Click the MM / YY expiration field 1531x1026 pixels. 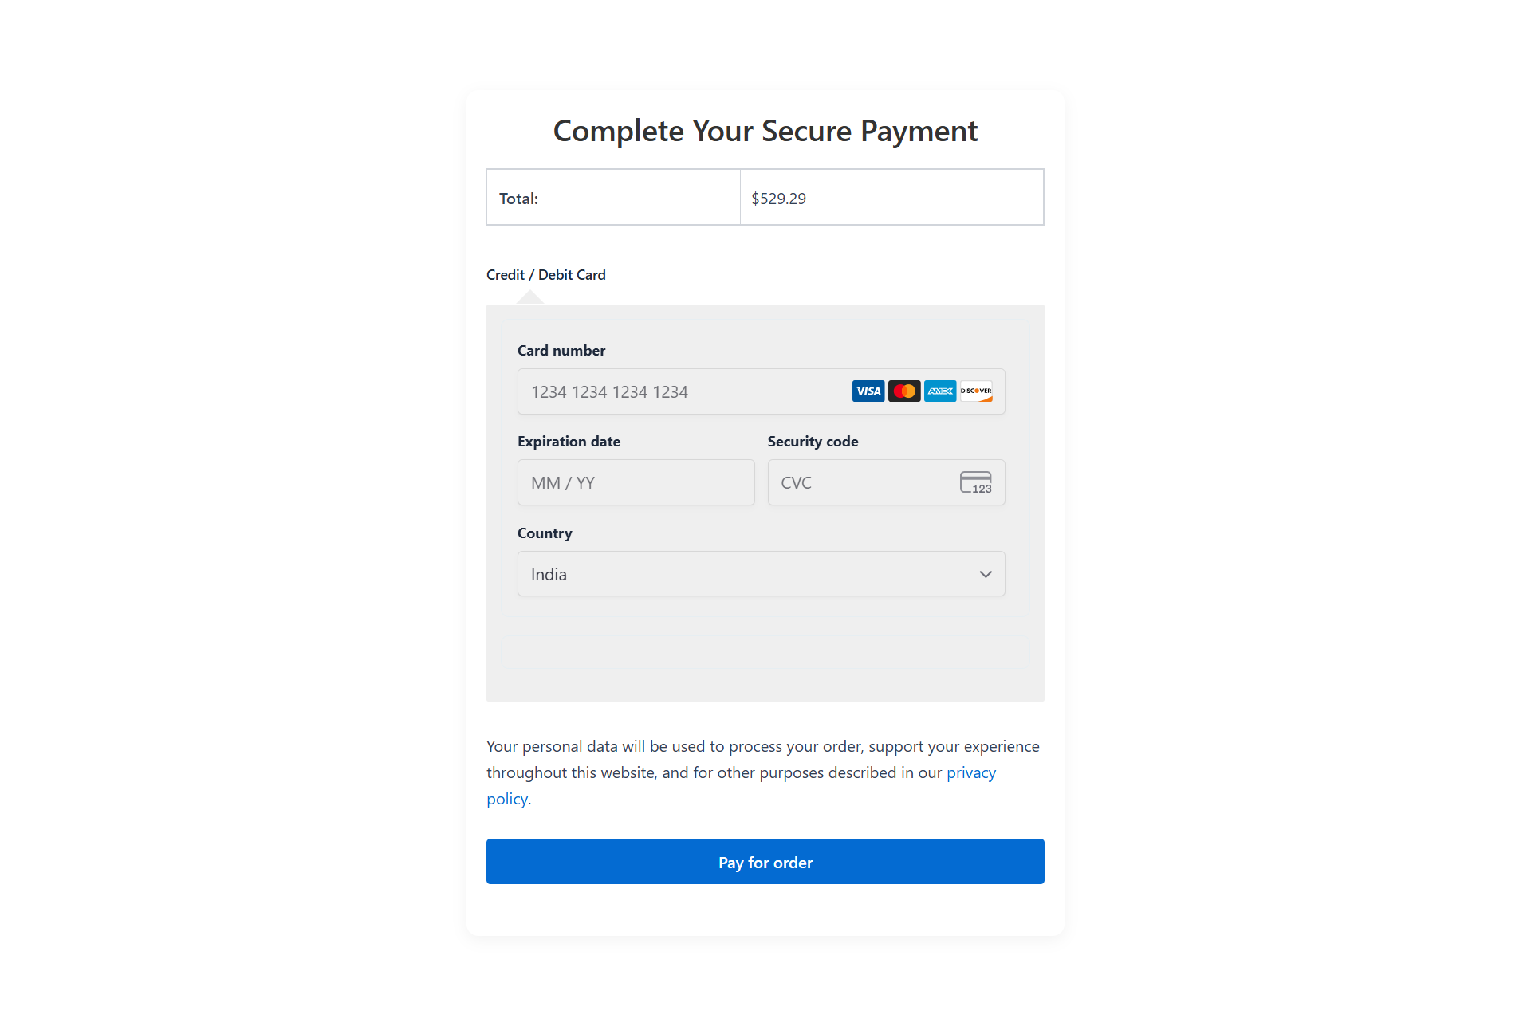click(636, 483)
